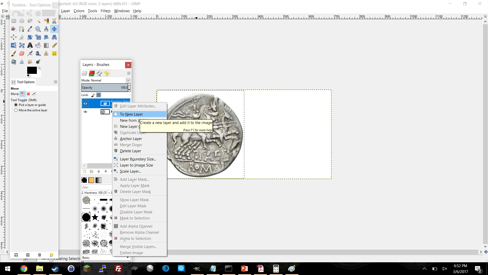The image size is (488, 275).
Task: Select the Heal tool
Action: click(x=54, y=53)
